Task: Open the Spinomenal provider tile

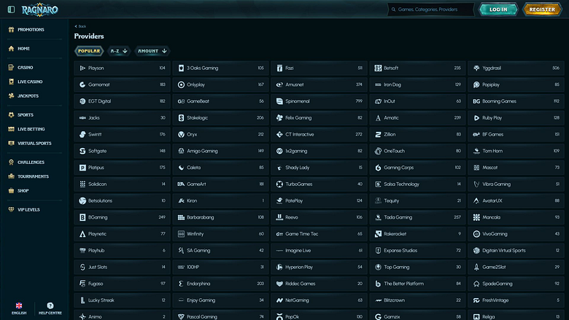Action: click(319, 101)
